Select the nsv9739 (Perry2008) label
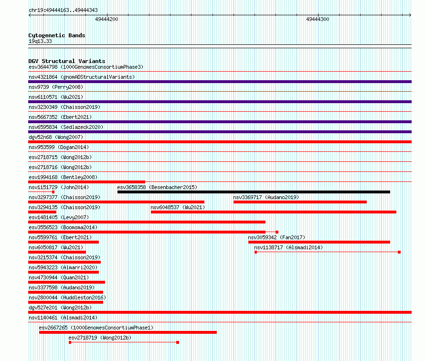 [56, 87]
